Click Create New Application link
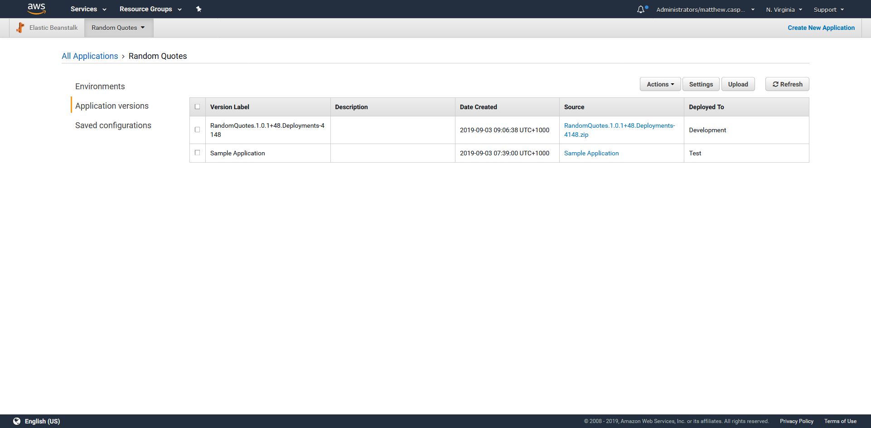The width and height of the screenshot is (871, 428). click(821, 28)
